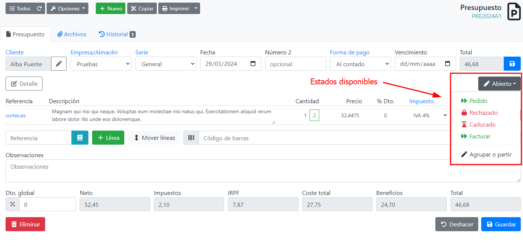This screenshot has height=246, width=523.
Task: Click the Forma de pago label link
Action: pyautogui.click(x=350, y=53)
